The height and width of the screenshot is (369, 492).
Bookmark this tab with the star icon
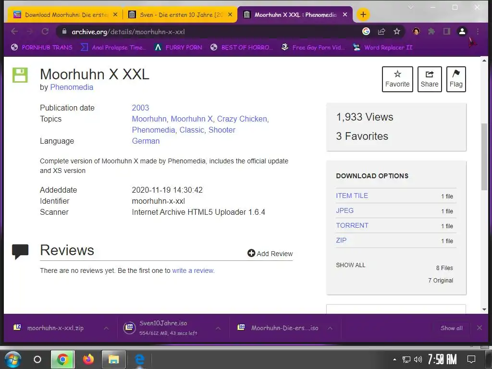(x=397, y=31)
